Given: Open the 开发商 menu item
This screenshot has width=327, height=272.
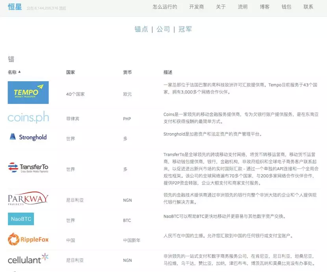Looking at the screenshot, I should (x=197, y=7).
